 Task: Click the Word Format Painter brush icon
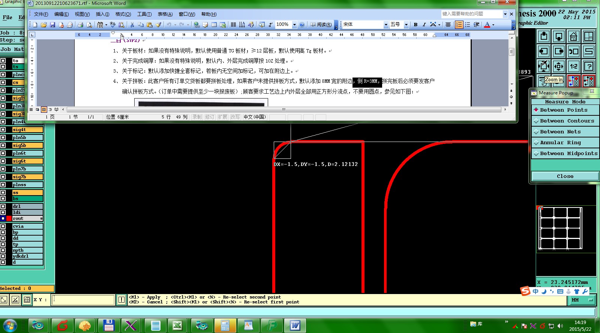(158, 25)
